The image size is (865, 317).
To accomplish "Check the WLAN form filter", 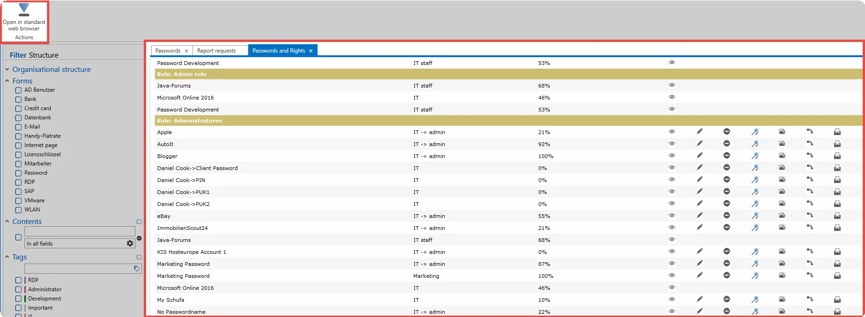I will [x=18, y=210].
